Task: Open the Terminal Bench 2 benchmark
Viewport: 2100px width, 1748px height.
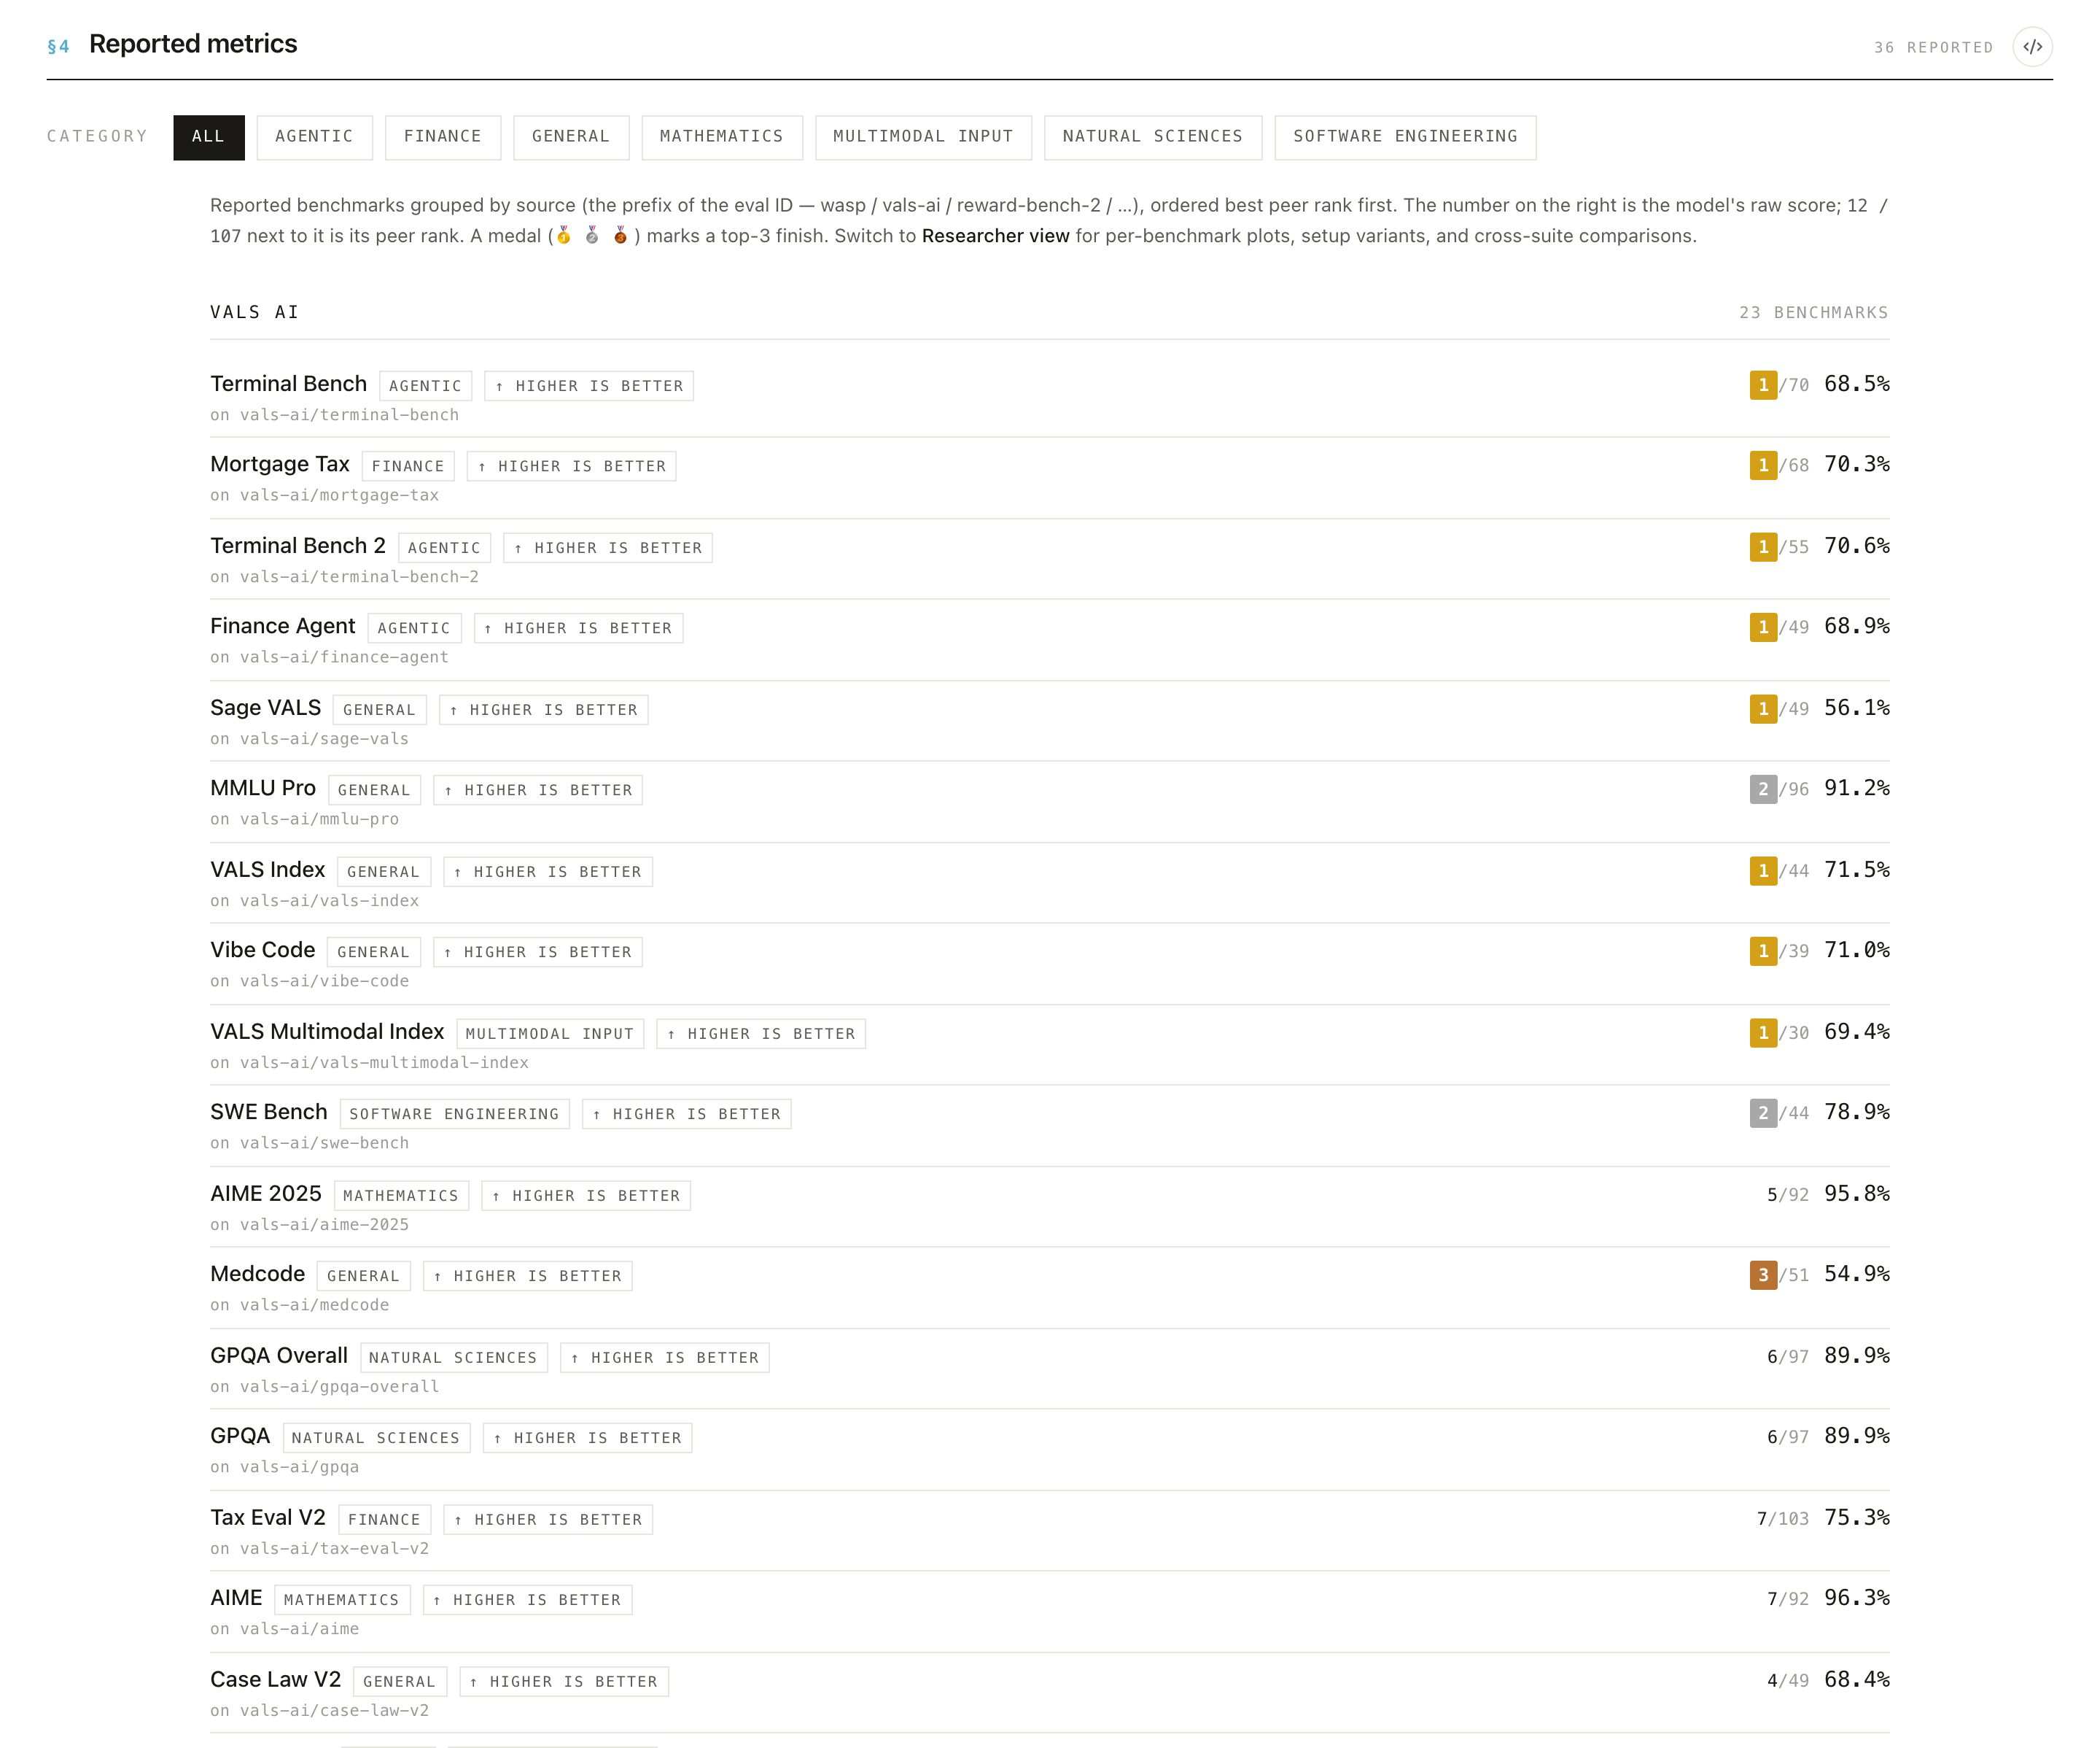Action: tap(1049, 560)
